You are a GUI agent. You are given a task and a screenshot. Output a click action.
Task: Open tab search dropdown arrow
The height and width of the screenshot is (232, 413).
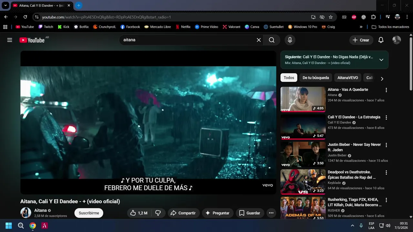tap(5, 5)
